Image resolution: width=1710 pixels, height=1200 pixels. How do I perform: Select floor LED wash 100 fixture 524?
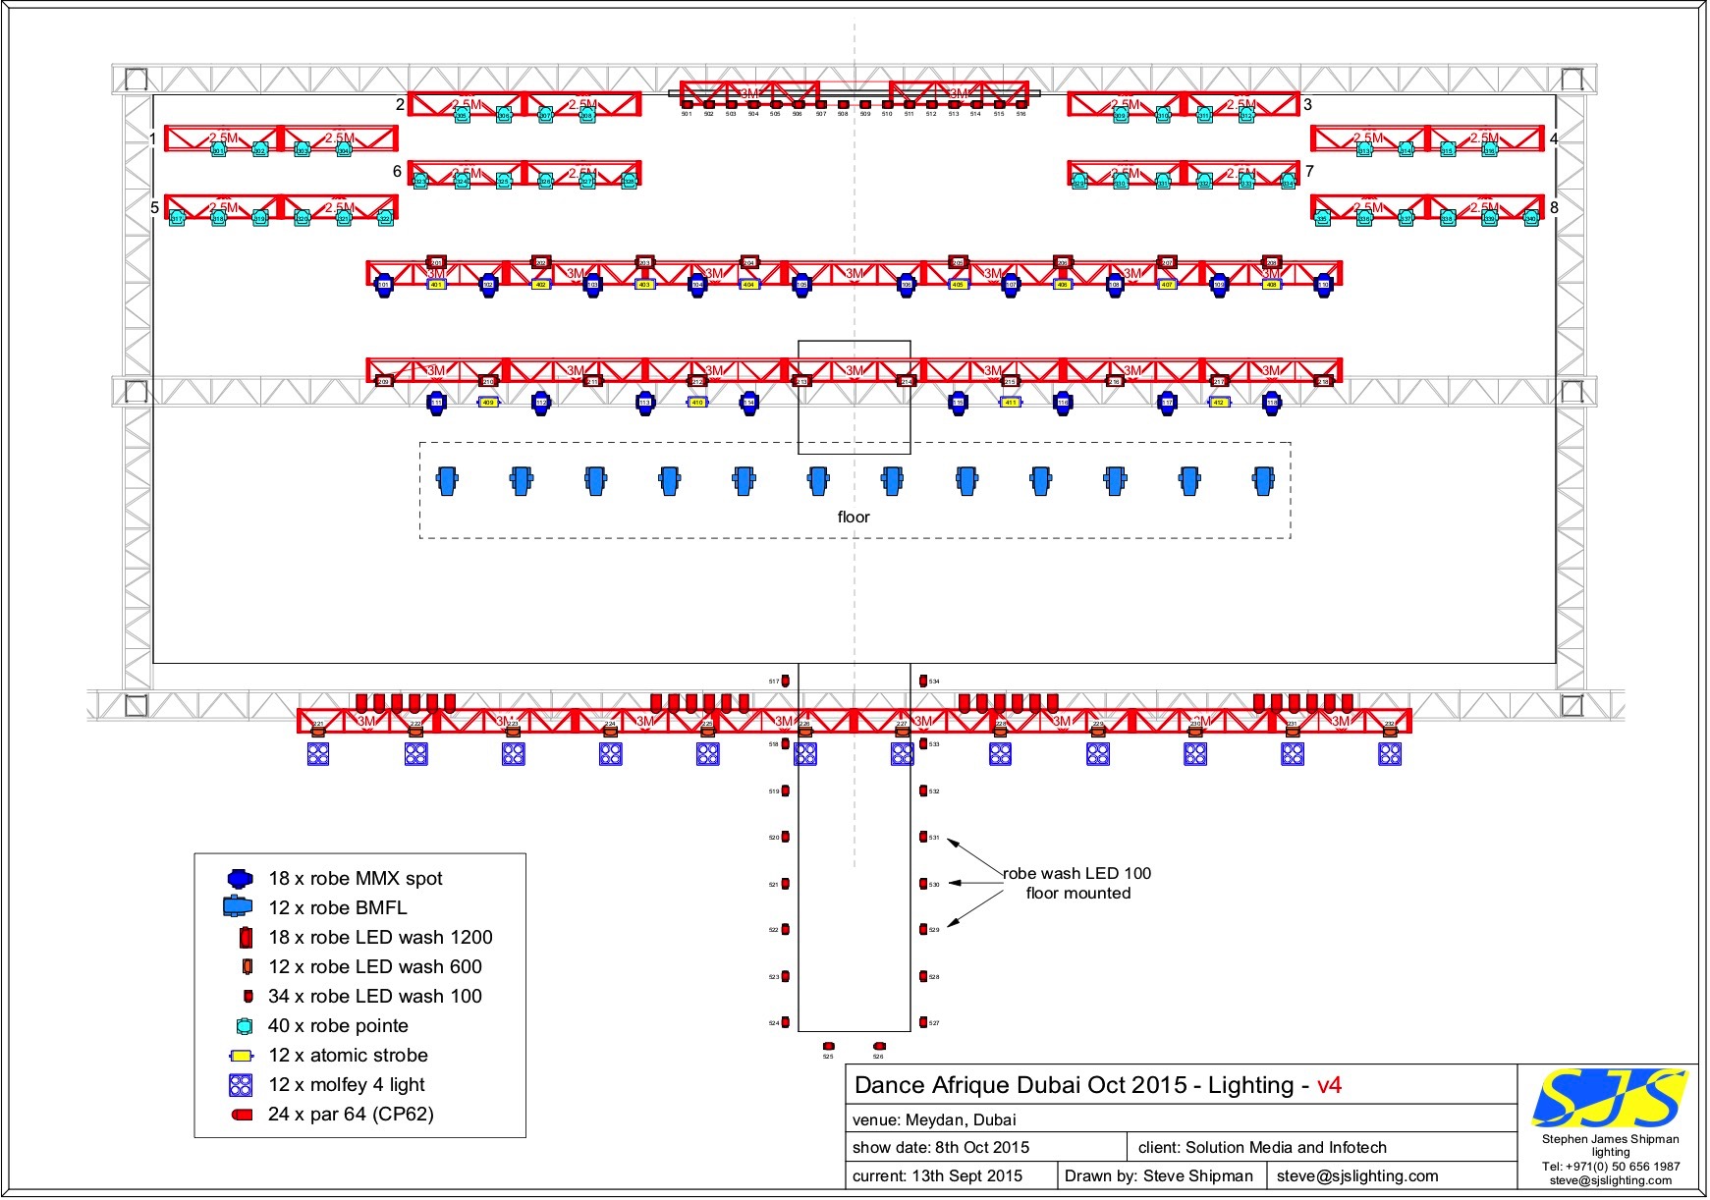coord(786,1022)
